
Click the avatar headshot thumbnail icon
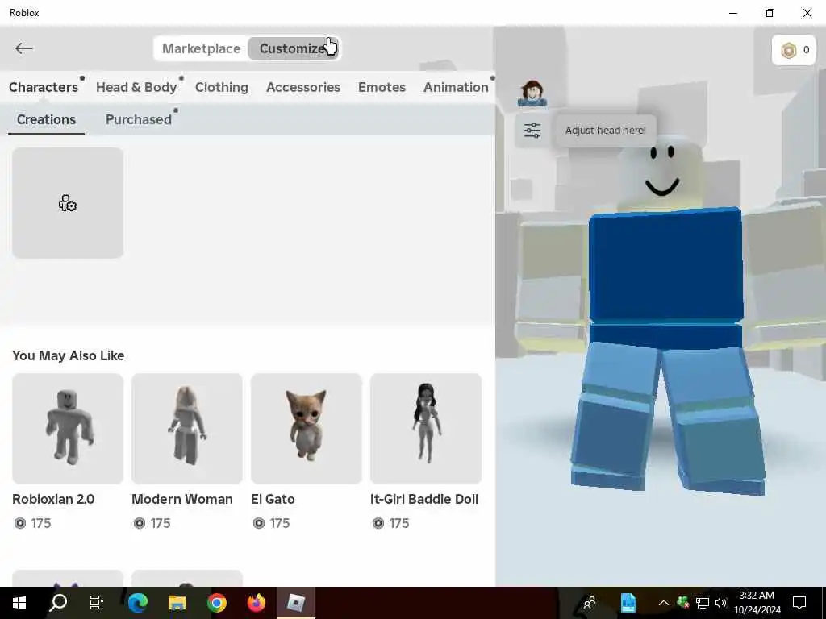532,93
